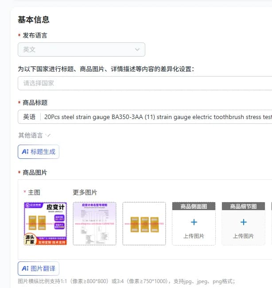Click the 基本信息 section heading
Image resolution: width=272 pixels, height=288 pixels.
click(34, 19)
